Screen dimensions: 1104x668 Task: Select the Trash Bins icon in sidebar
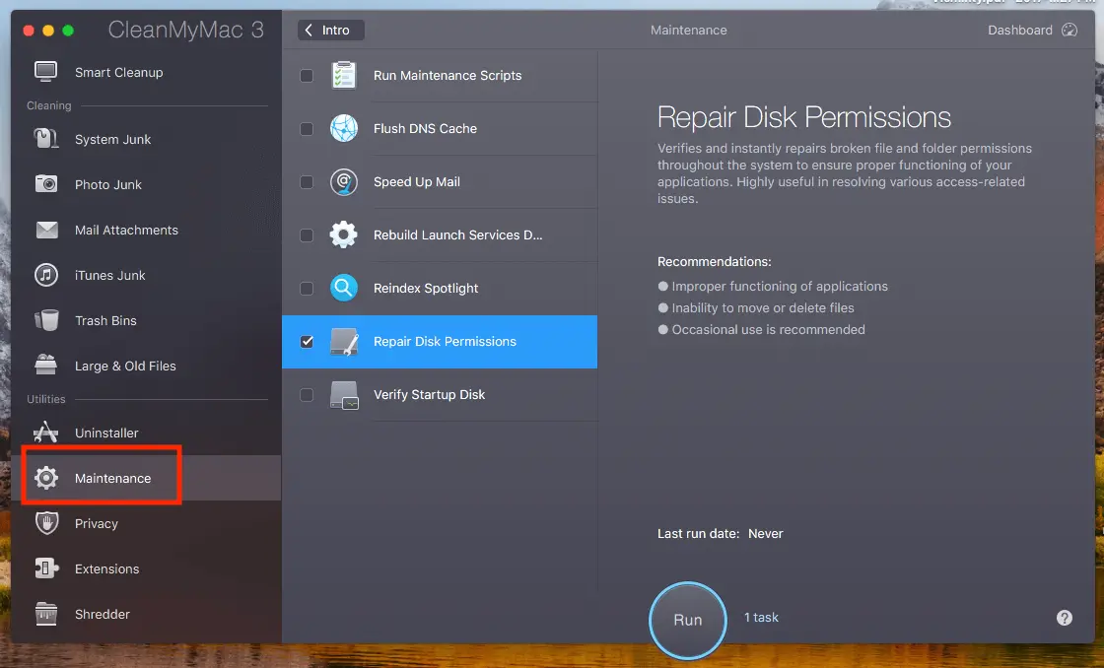(x=46, y=320)
